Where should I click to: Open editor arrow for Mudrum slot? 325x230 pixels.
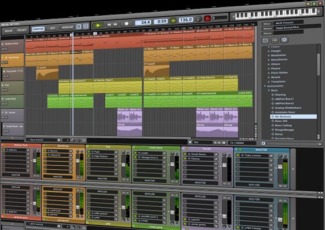point(28,149)
